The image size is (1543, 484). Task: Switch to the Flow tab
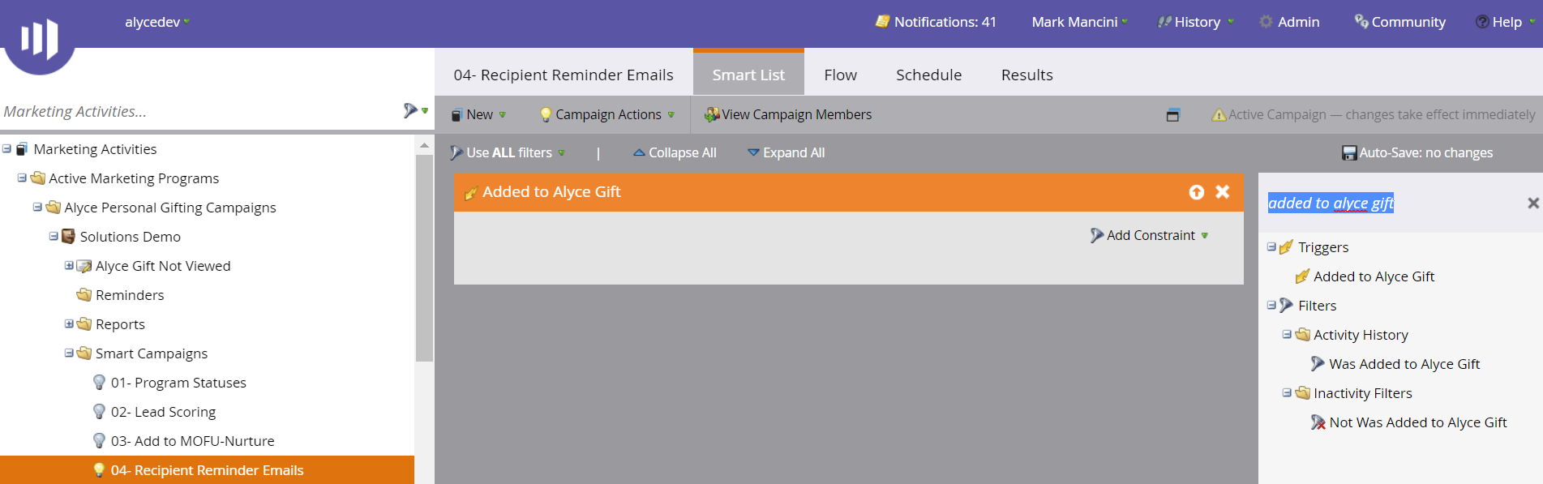pyautogui.click(x=840, y=75)
